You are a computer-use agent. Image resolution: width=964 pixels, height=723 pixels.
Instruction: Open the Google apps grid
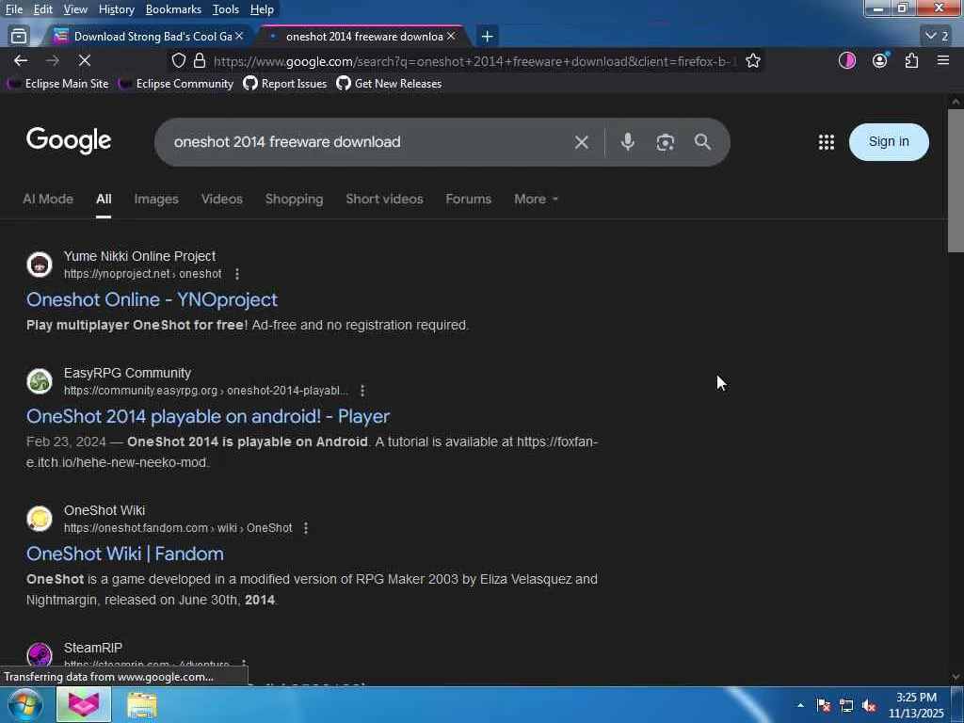(x=827, y=142)
